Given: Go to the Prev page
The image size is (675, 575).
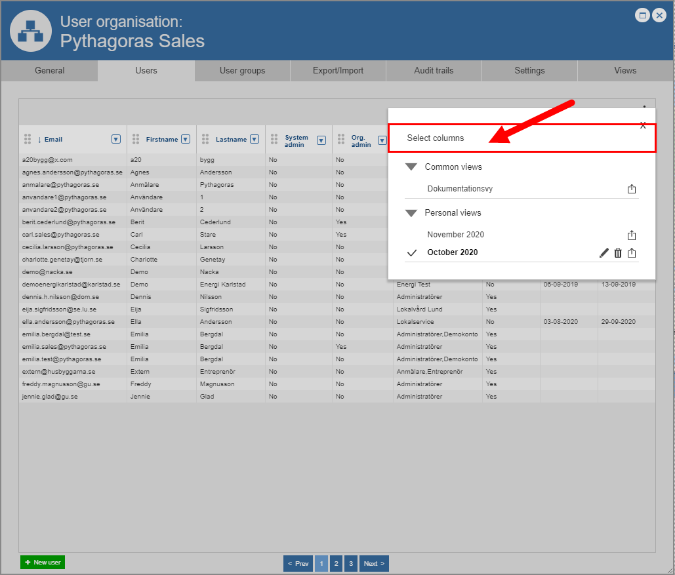Looking at the screenshot, I should tap(298, 563).
